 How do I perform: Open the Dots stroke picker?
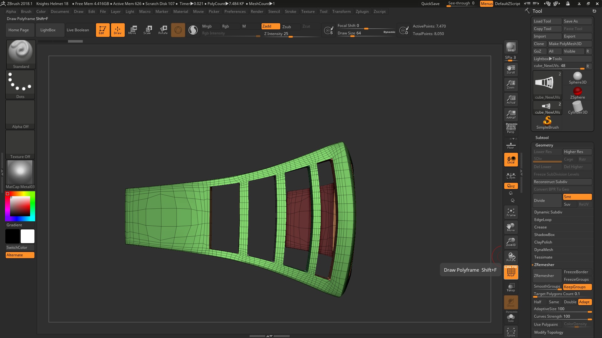(20, 84)
